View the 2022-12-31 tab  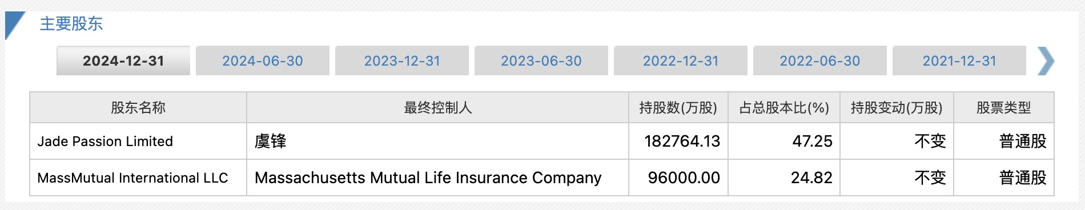pyautogui.click(x=681, y=61)
